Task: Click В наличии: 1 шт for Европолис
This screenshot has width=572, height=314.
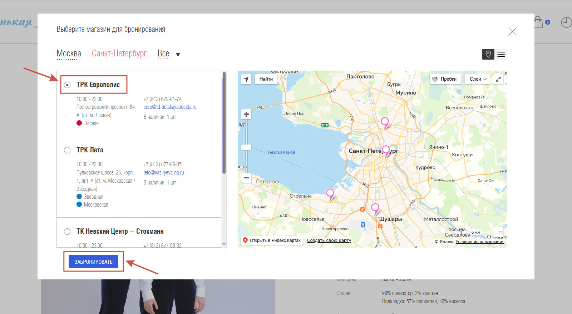Action: [160, 117]
